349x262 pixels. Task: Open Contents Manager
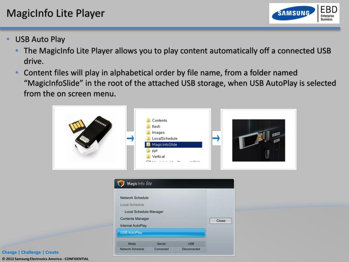coord(134,219)
